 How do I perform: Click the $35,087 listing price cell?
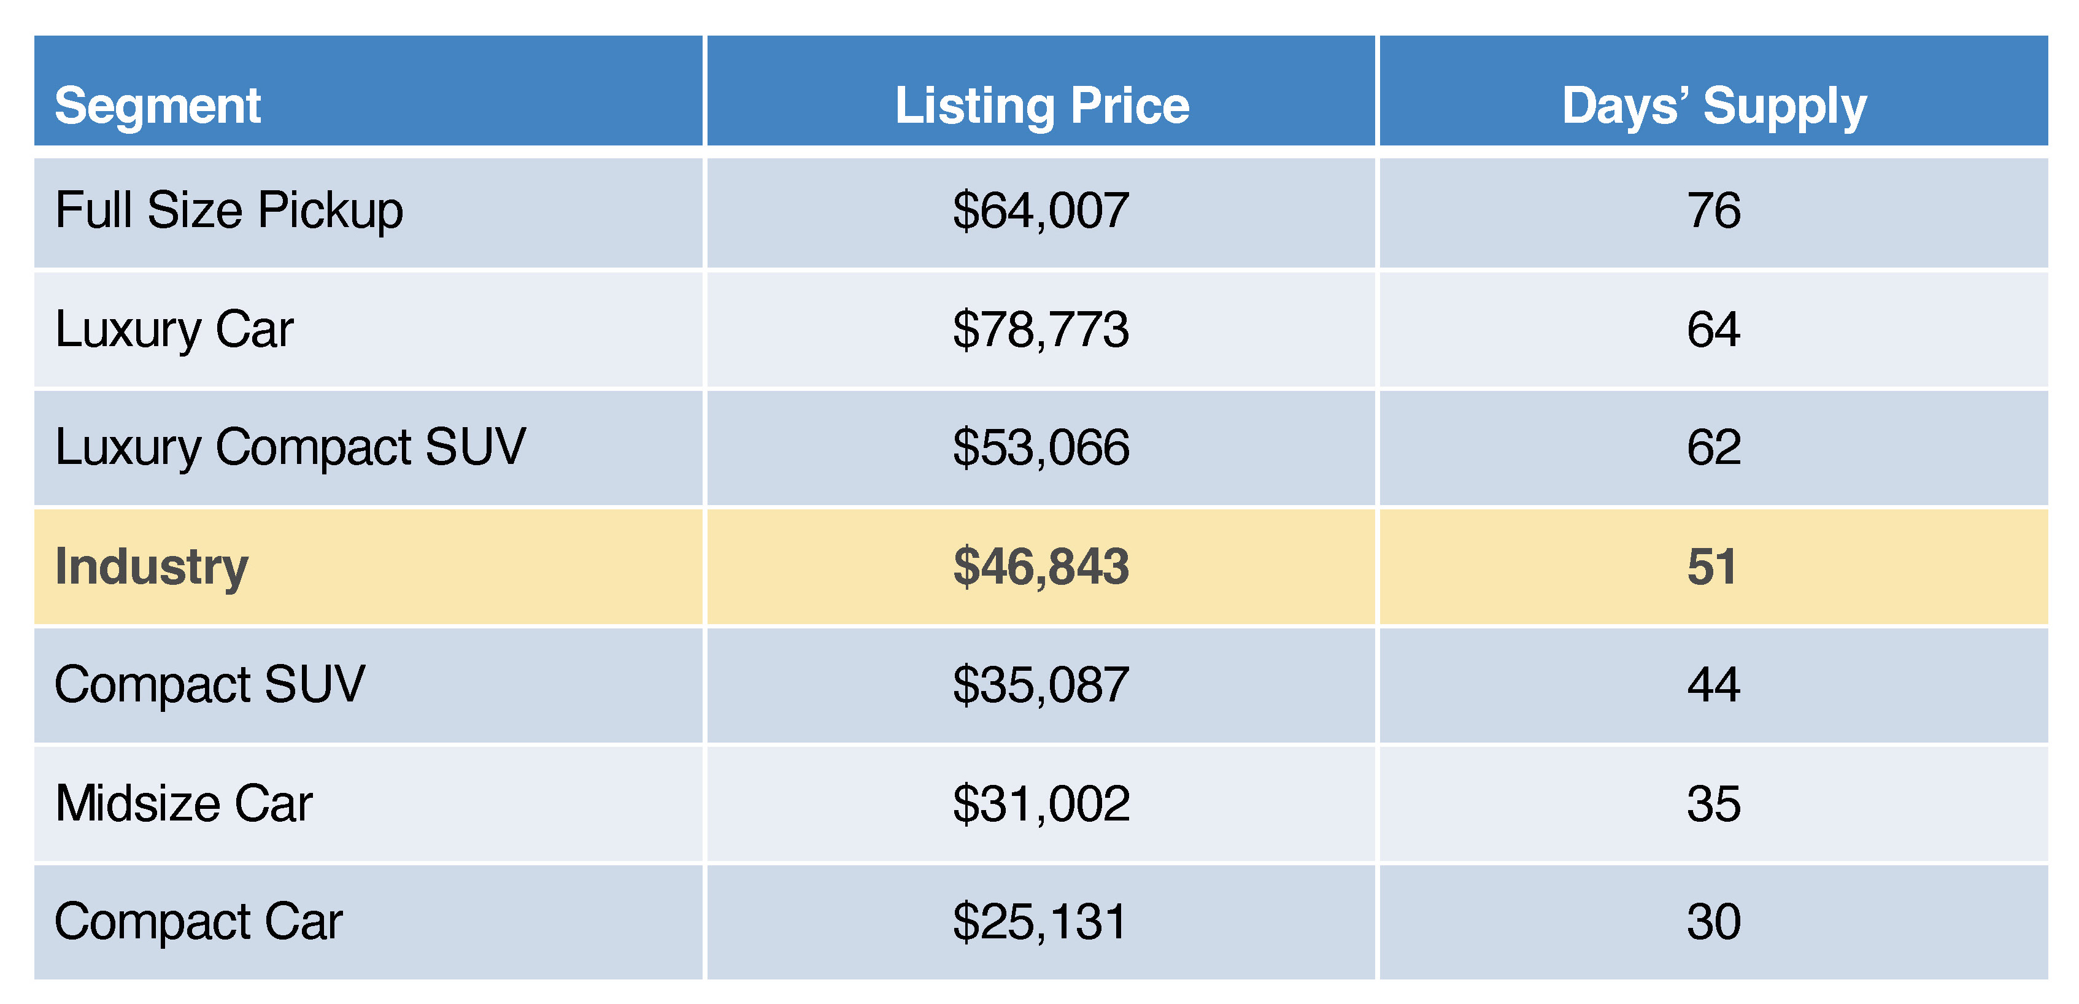point(1040,684)
